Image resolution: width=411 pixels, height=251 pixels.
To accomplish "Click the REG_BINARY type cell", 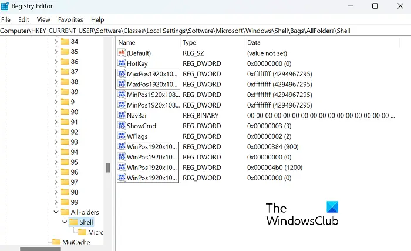I will point(201,116).
